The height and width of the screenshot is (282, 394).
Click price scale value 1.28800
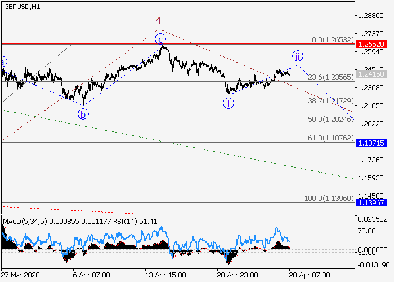click(370, 16)
